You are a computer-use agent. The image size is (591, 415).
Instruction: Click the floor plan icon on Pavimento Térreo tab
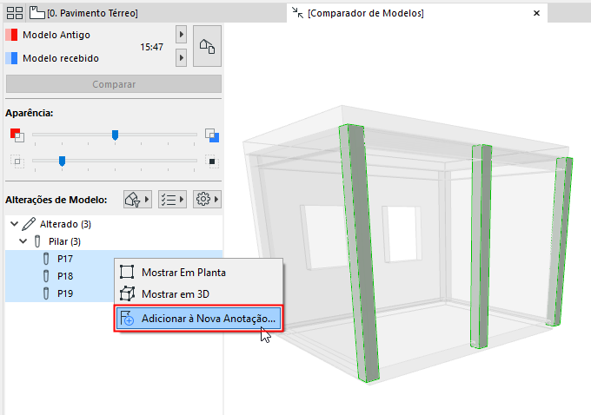click(x=37, y=13)
